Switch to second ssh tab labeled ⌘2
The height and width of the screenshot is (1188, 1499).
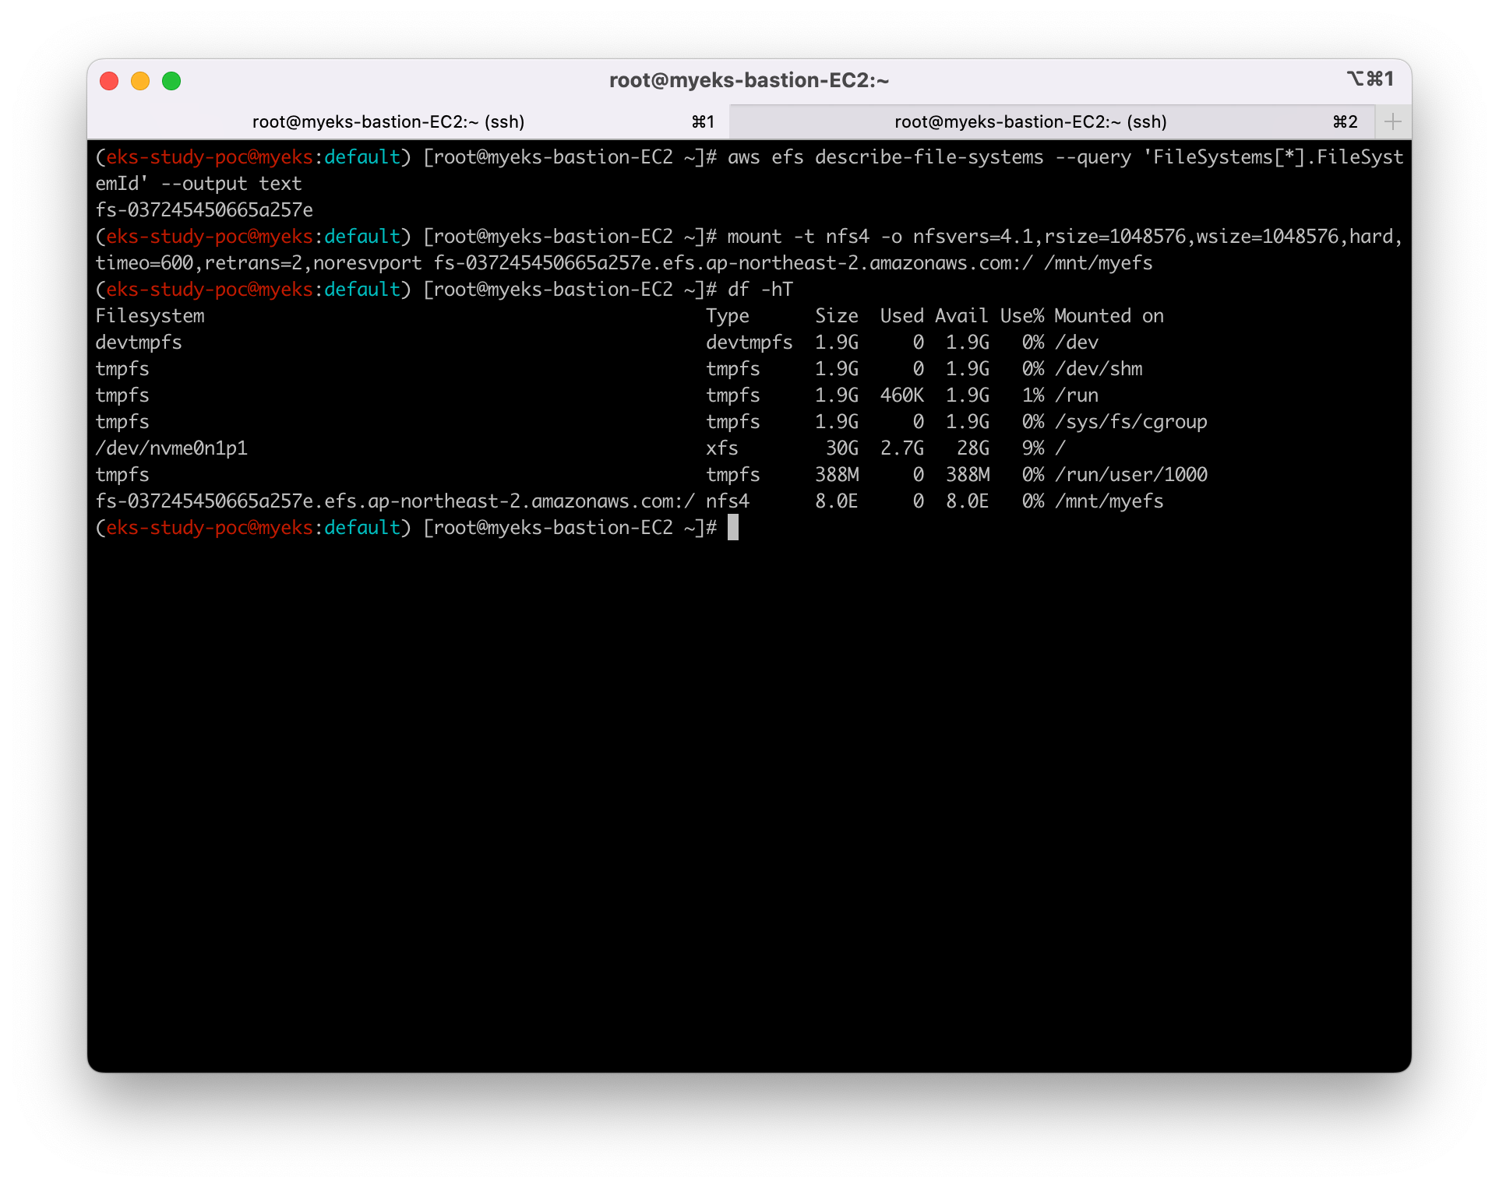coord(1030,121)
